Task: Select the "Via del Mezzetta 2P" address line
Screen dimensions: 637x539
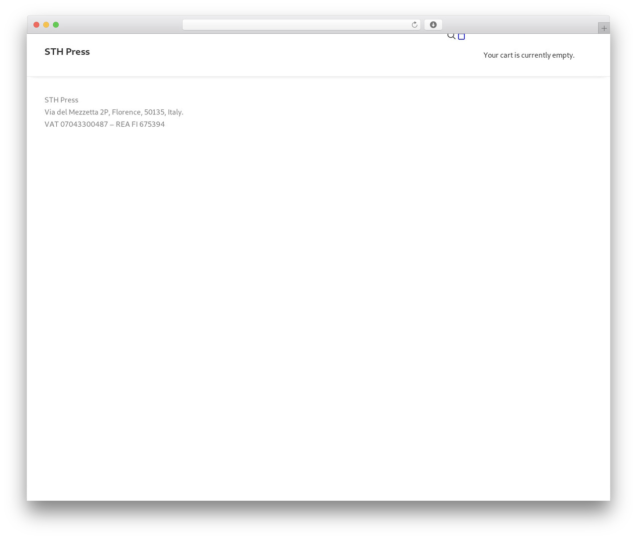Action: [x=114, y=112]
